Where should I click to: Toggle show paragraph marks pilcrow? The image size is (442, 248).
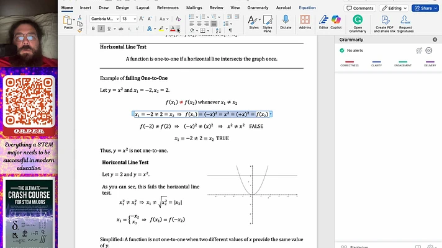pos(230,30)
